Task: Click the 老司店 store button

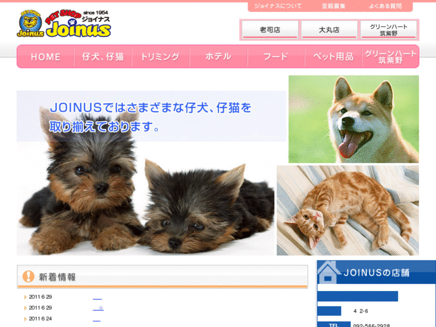Action: (x=270, y=29)
